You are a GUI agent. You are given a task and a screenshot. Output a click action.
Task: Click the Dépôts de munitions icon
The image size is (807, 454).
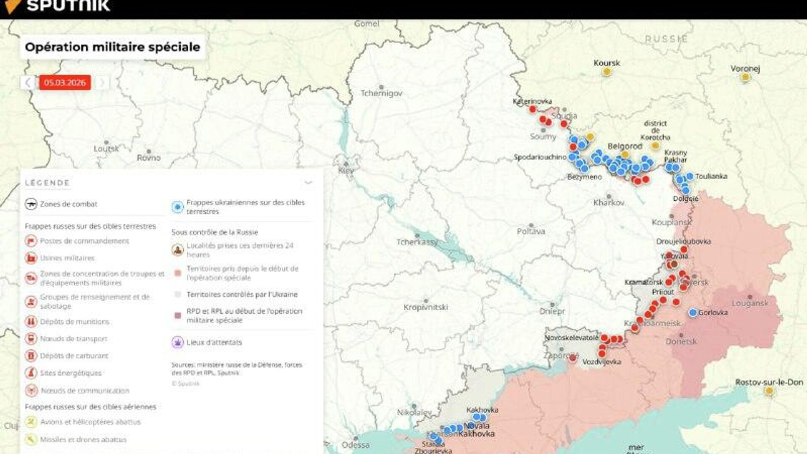coord(31,322)
